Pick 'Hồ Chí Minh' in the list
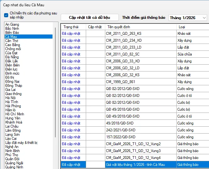This screenshot has height=169, width=209. (x=15, y=114)
